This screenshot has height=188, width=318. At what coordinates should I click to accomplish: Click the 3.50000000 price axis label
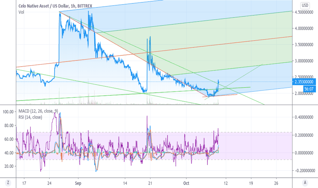(304, 44)
